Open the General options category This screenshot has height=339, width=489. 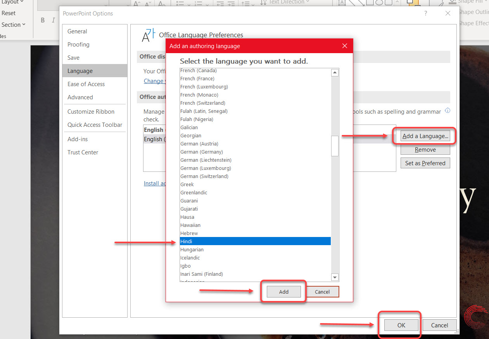[95, 31]
